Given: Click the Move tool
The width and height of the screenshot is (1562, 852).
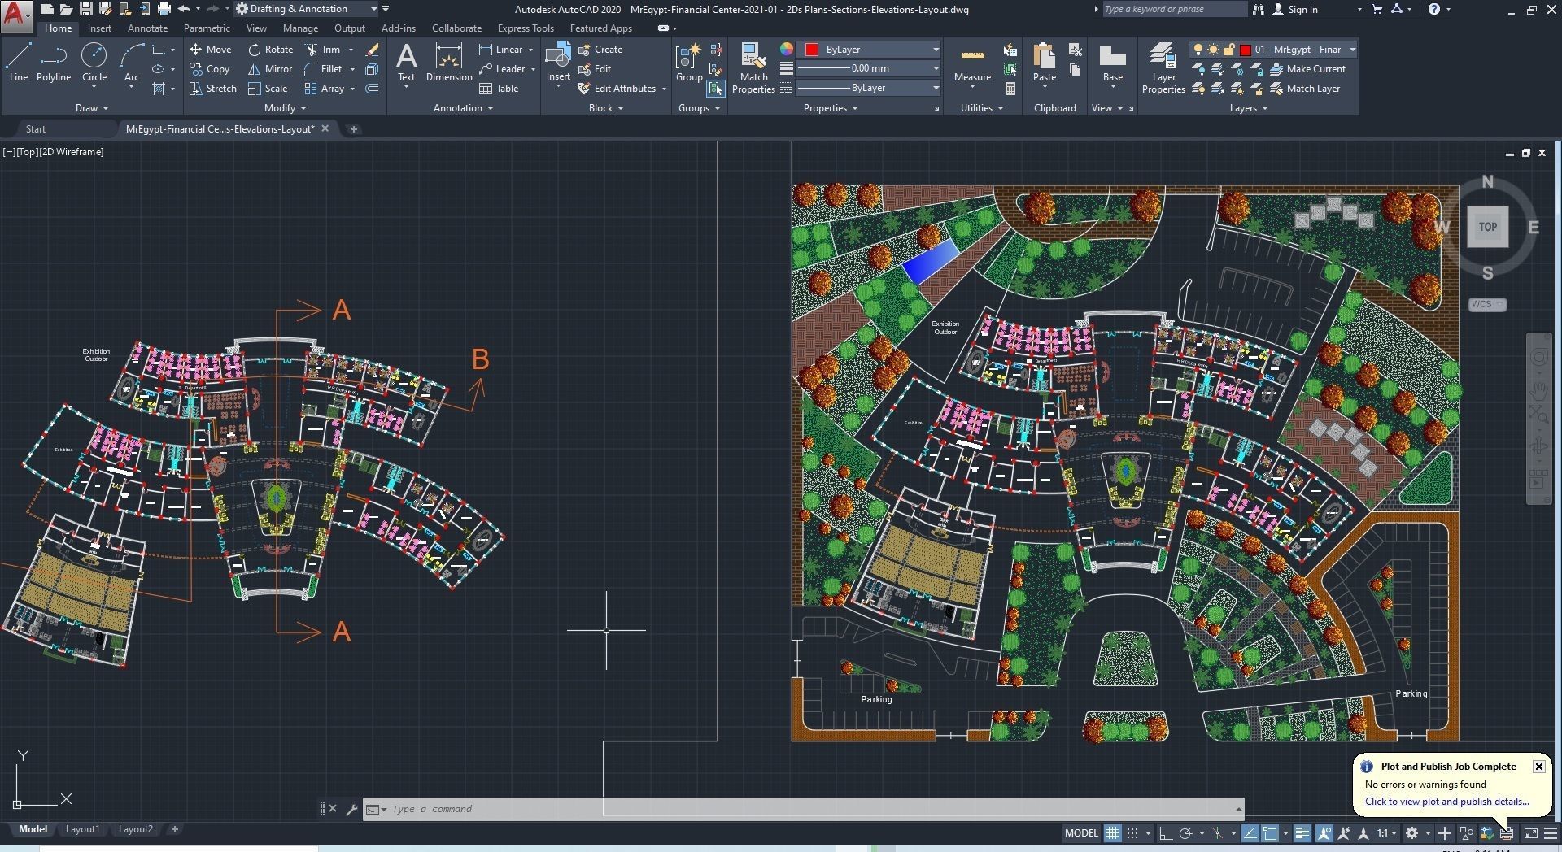Looking at the screenshot, I should coord(211,50).
